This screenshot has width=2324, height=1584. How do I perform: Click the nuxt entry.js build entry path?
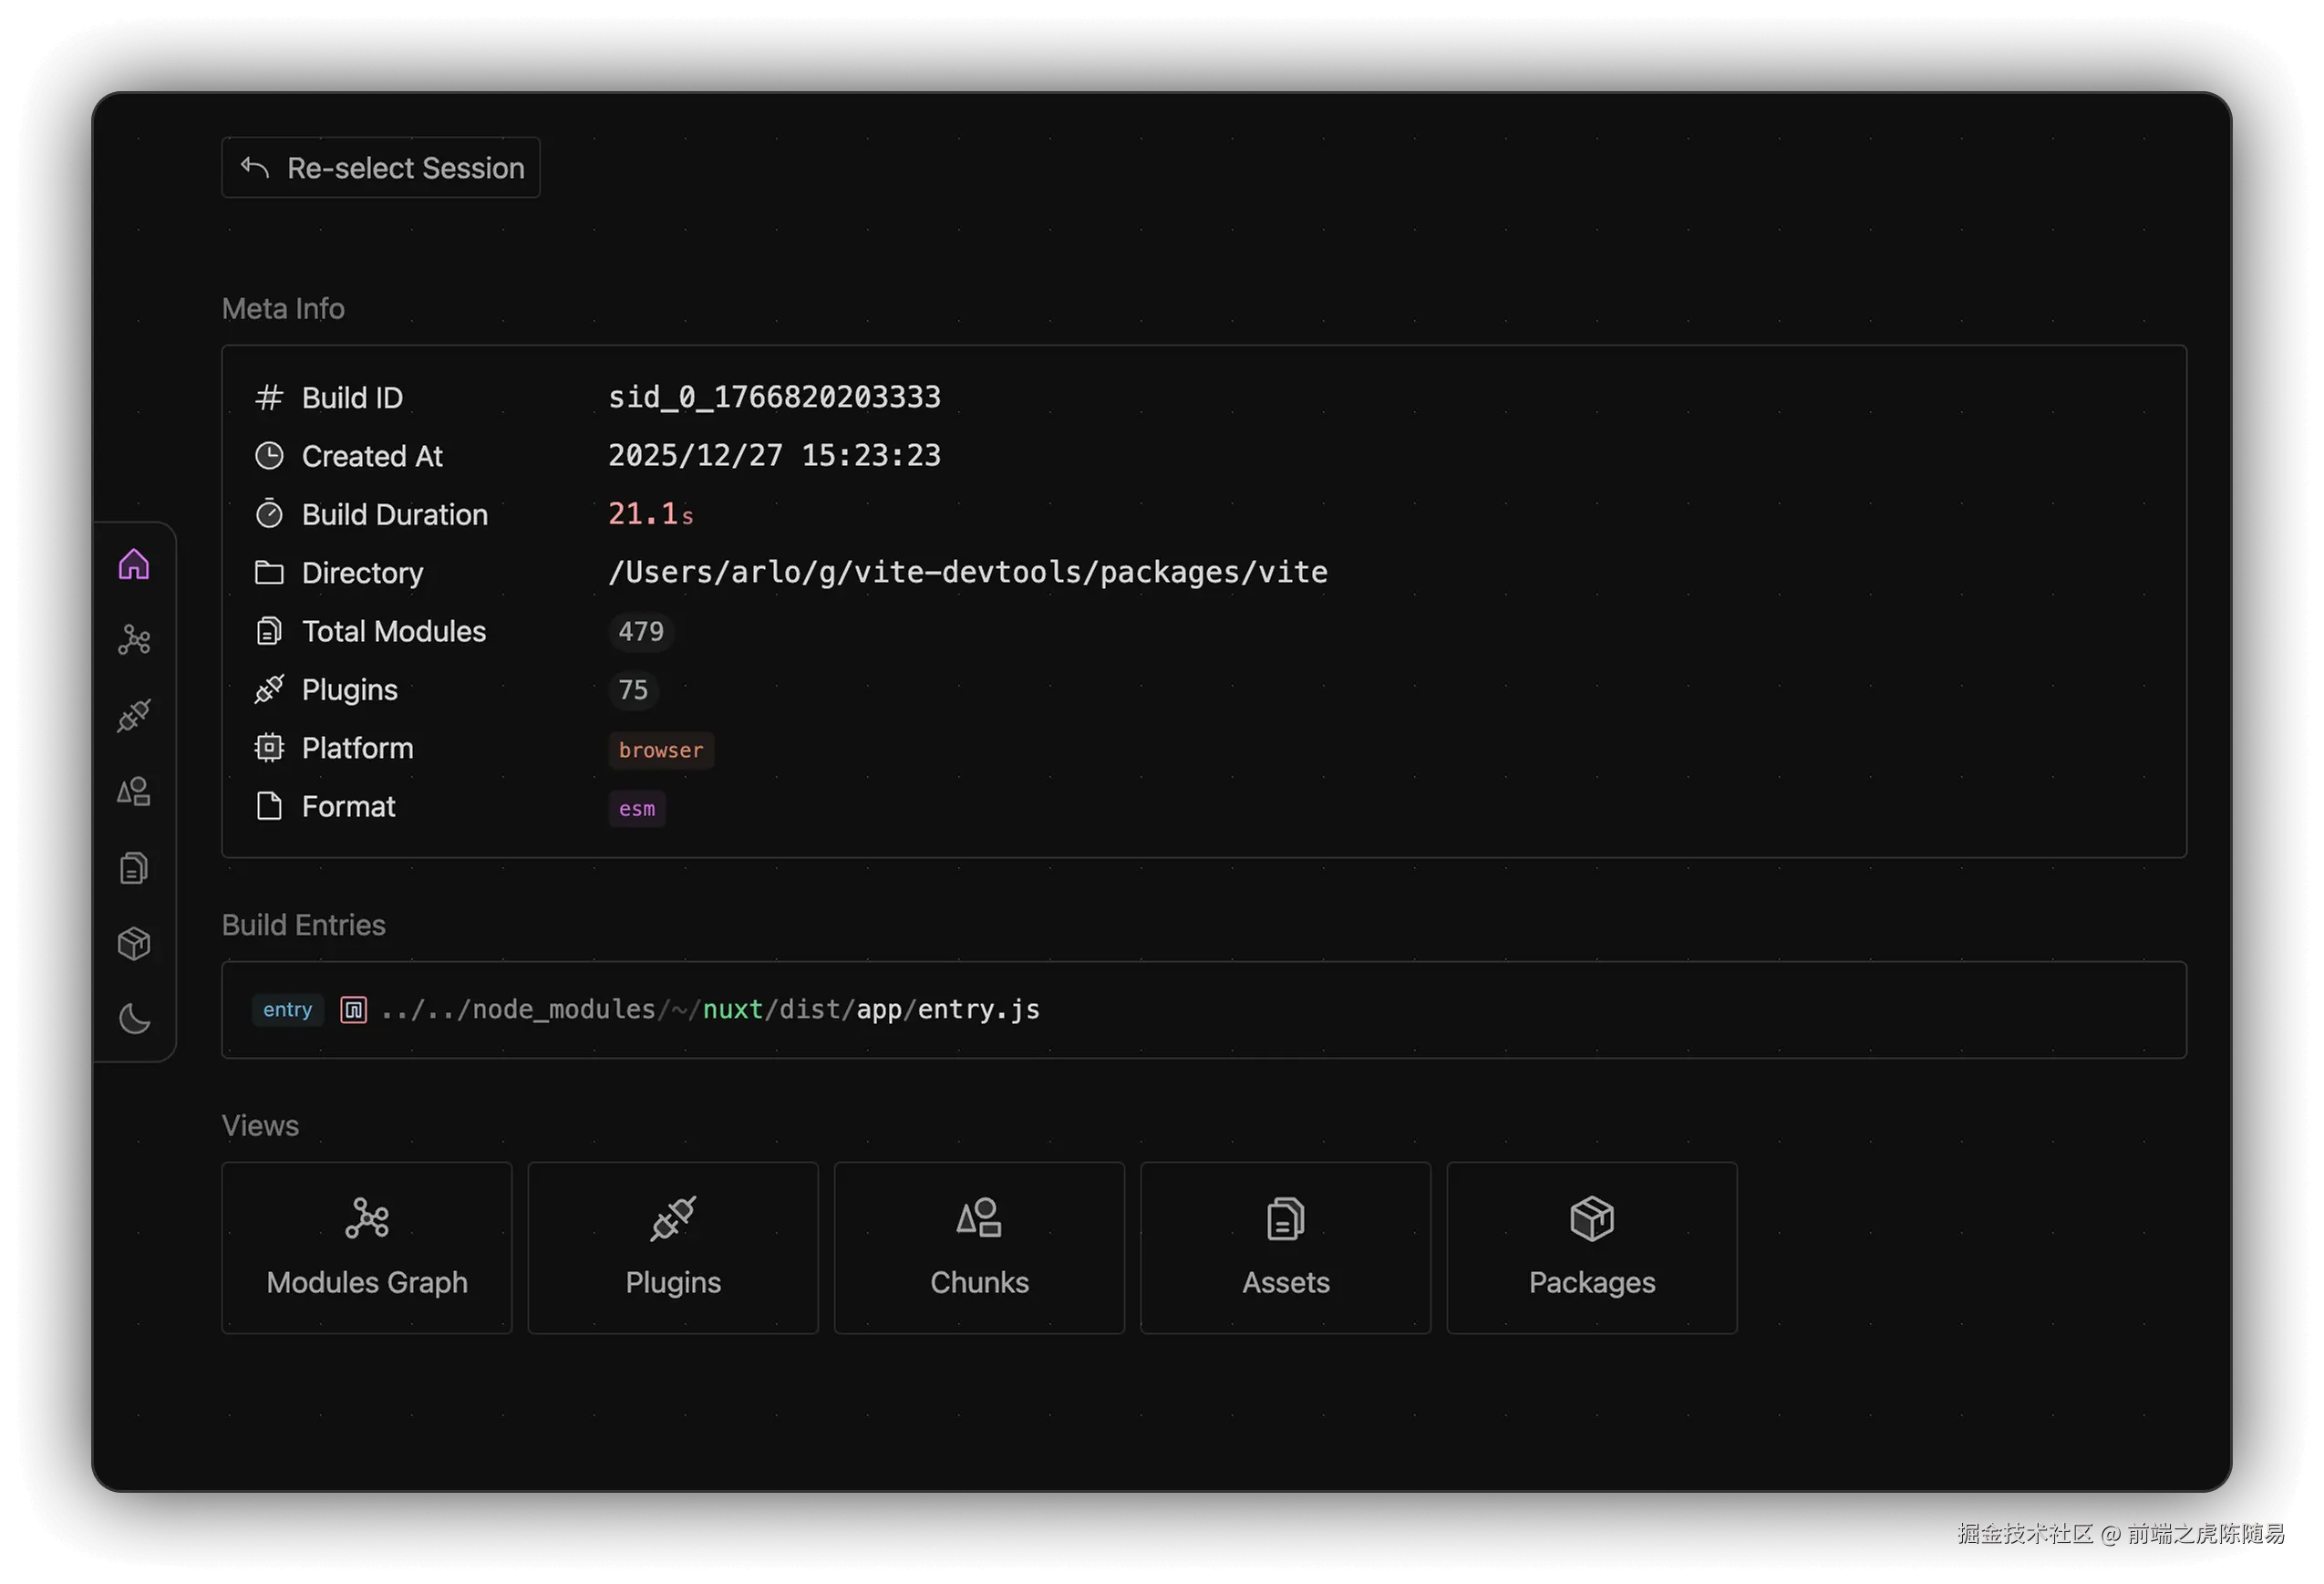pos(710,1010)
